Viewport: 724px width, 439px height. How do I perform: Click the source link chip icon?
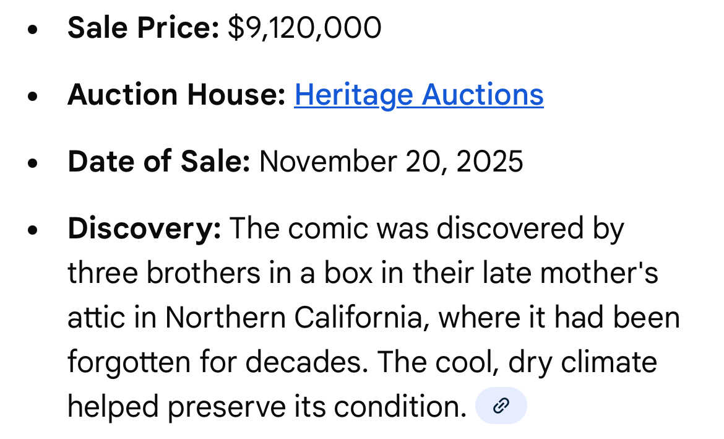pyautogui.click(x=501, y=406)
